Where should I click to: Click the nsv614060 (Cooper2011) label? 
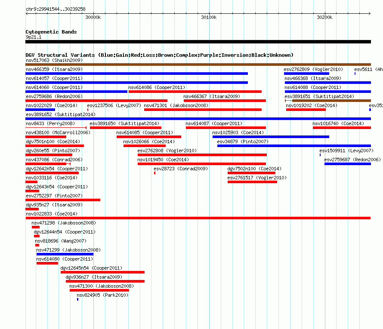click(x=54, y=87)
